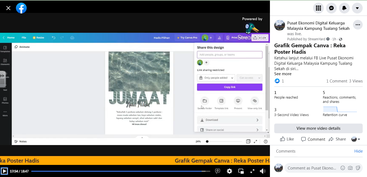
Task: Go to Canva Home
Action: (x=11, y=38)
